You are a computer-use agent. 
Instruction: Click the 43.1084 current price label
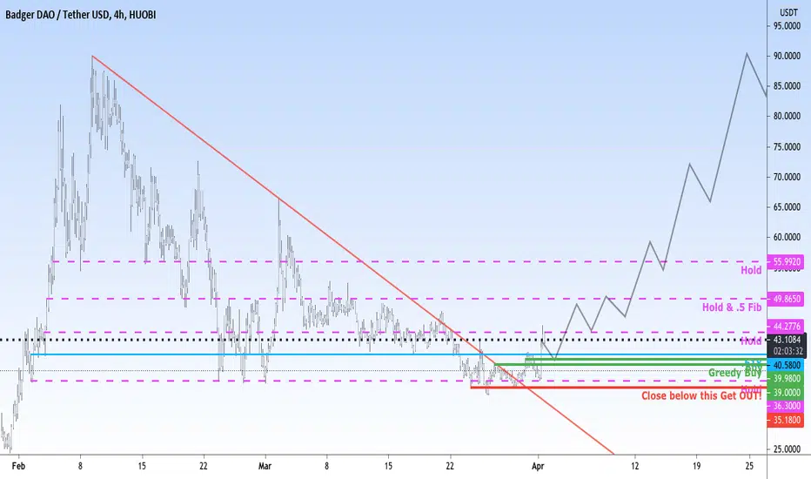pyautogui.click(x=787, y=340)
